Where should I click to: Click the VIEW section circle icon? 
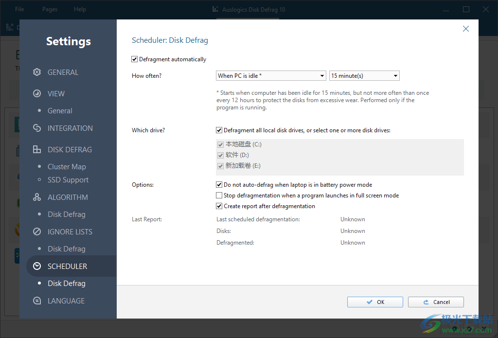37,93
